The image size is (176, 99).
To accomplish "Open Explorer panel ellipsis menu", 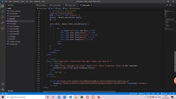I will click(x=32, y=5).
